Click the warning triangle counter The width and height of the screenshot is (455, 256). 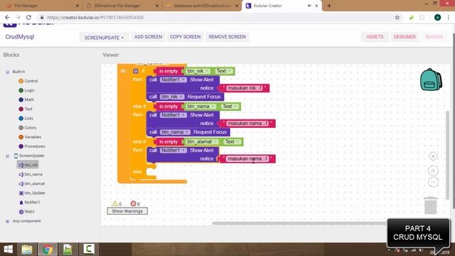pyautogui.click(x=115, y=203)
